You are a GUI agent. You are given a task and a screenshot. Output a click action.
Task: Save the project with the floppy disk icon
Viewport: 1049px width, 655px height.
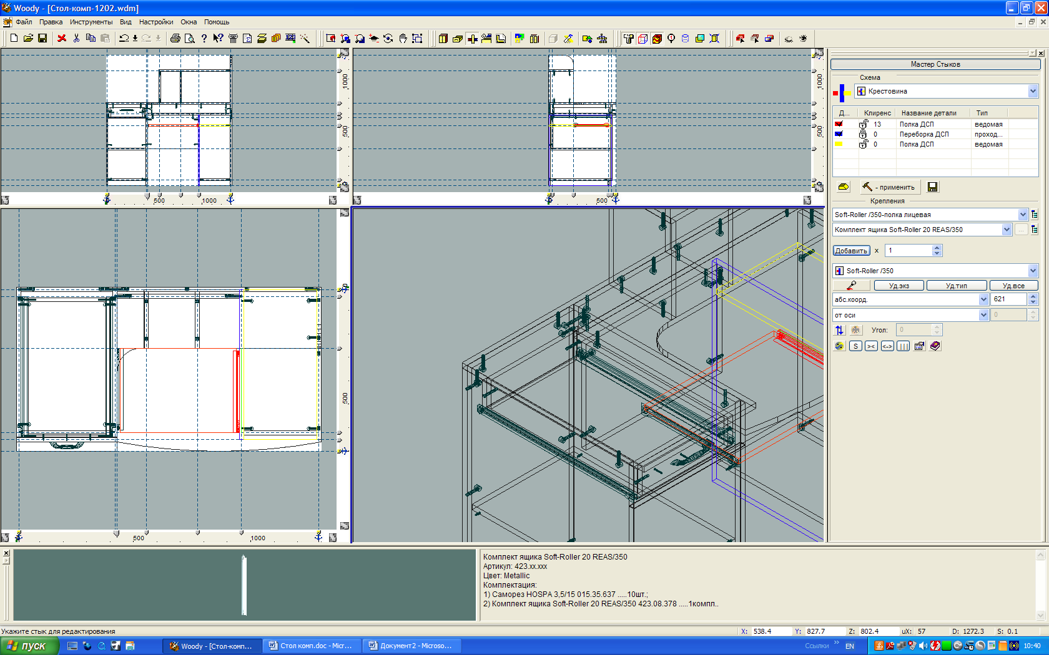(42, 38)
